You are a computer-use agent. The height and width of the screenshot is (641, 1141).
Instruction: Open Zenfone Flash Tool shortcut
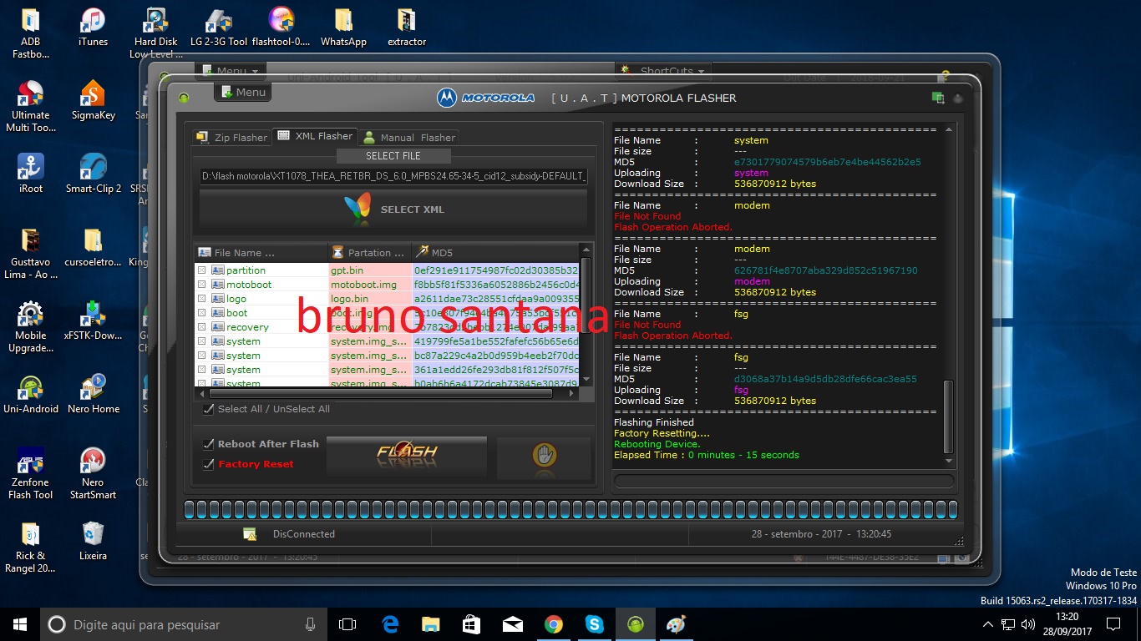coord(30,474)
